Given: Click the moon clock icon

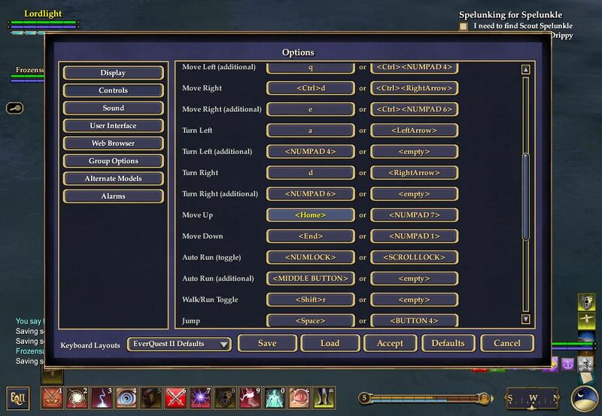Looking at the screenshot, I should pyautogui.click(x=584, y=398).
